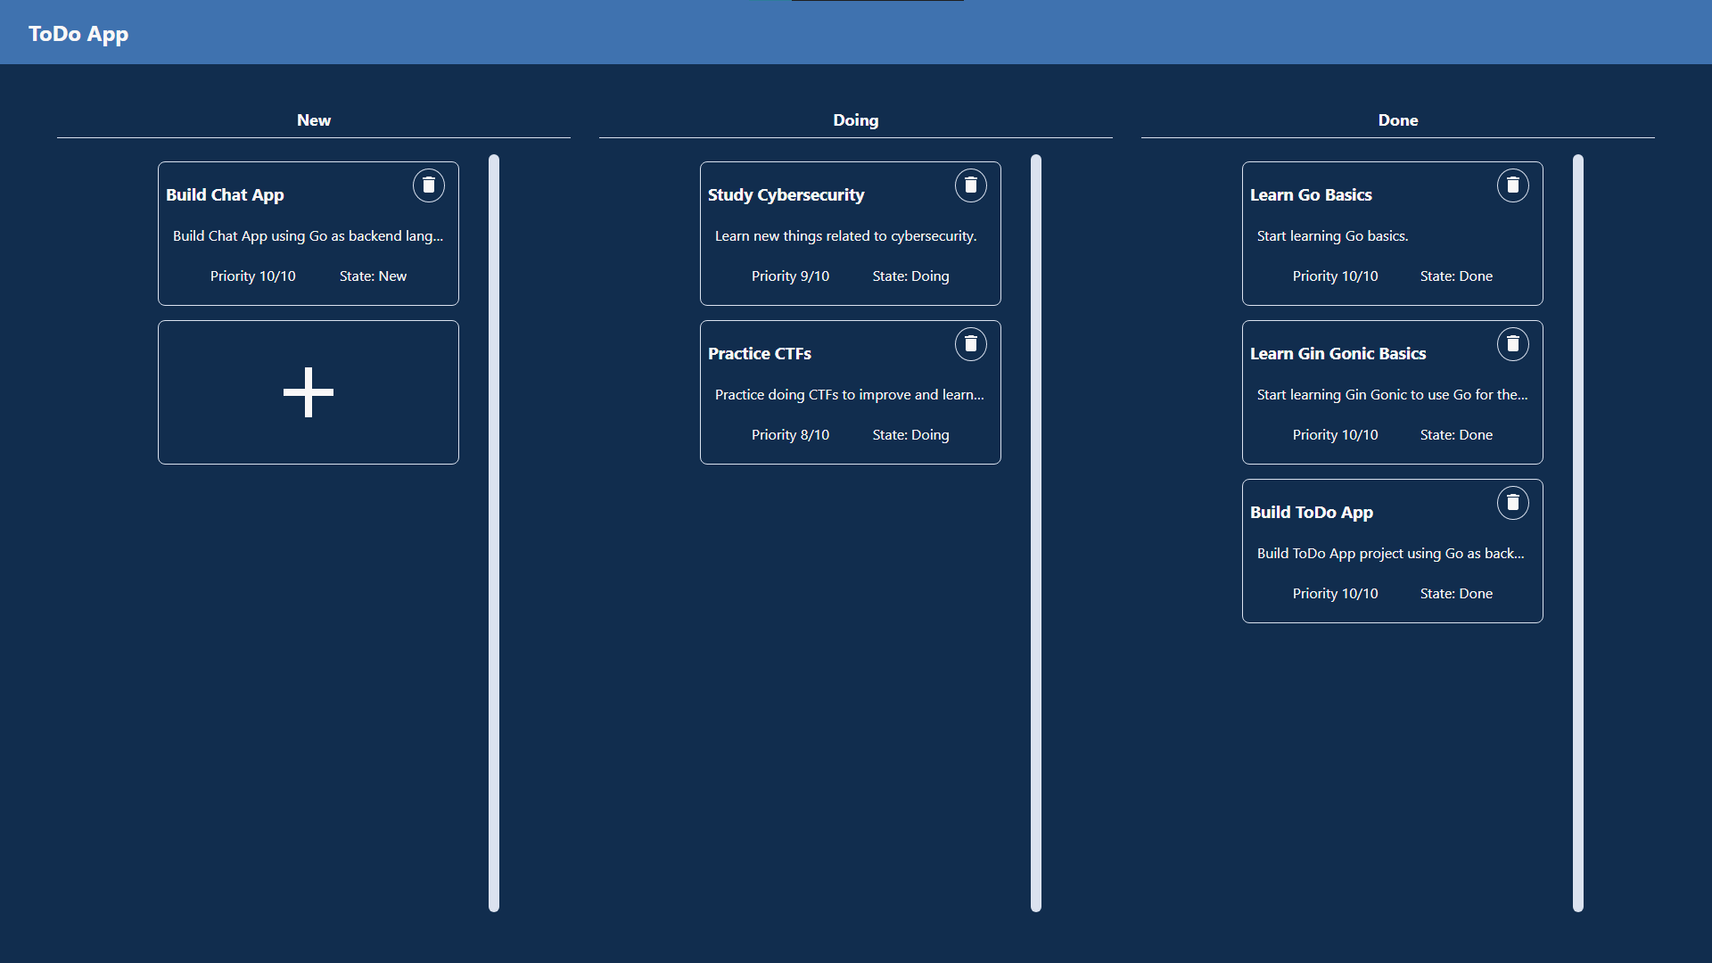The height and width of the screenshot is (963, 1712).
Task: Add a new task with plus card
Action: pyautogui.click(x=309, y=392)
